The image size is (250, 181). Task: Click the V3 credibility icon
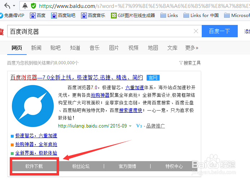139,126
